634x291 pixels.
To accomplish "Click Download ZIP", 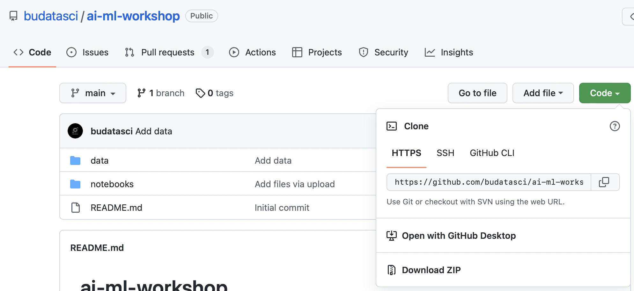I will [431, 270].
